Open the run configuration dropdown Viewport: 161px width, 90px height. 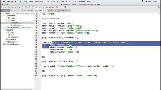pyautogui.click(x=44, y=7)
